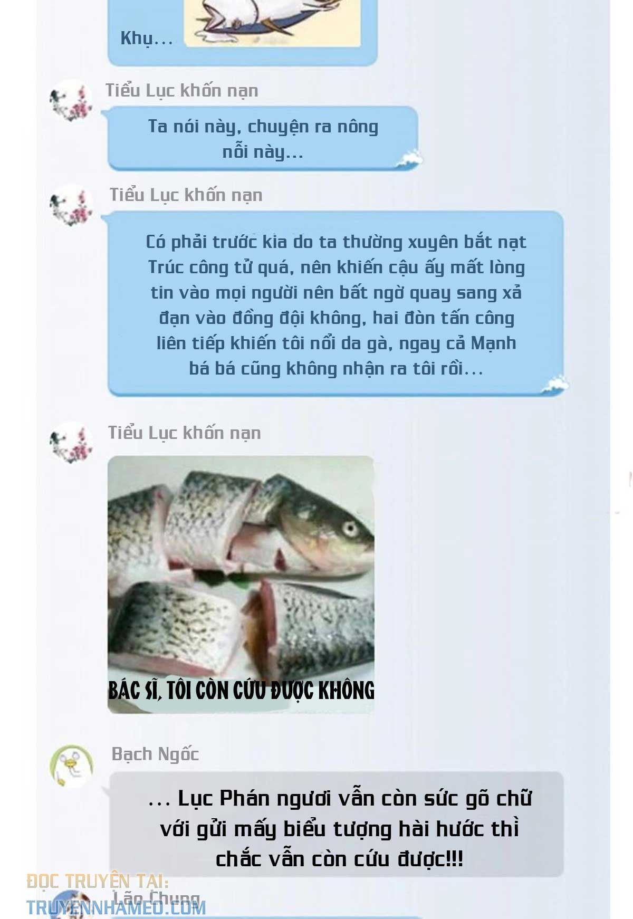Tap the "Lão Chung" username
Viewport: 633px width, 919px height.
point(157,897)
